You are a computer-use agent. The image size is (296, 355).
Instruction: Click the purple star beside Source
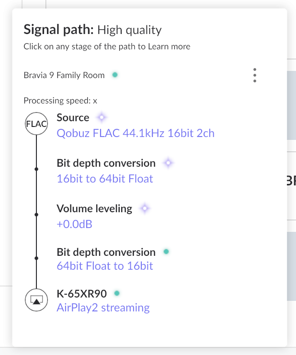[101, 117]
